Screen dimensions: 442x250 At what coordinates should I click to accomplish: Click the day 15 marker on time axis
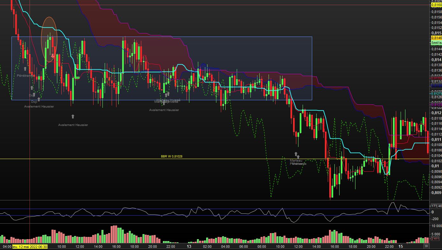click(x=401, y=247)
